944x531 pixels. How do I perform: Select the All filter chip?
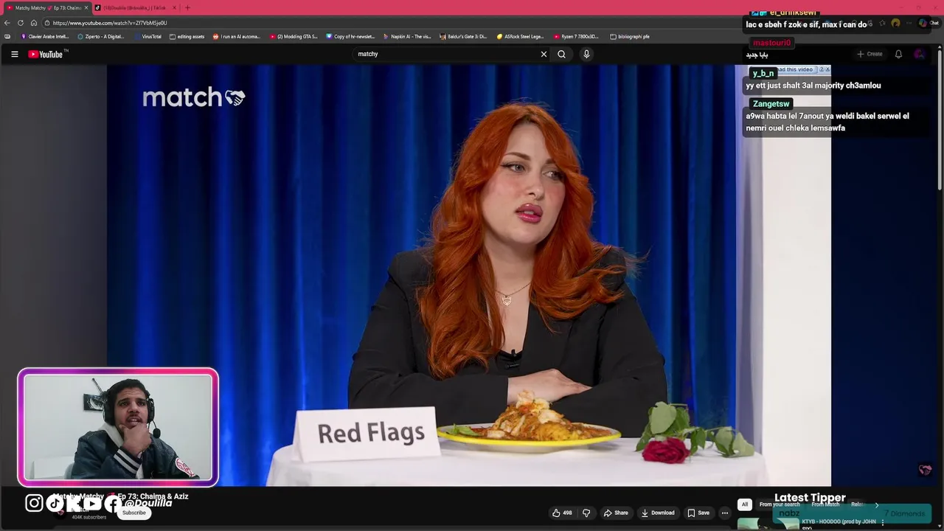click(x=745, y=504)
